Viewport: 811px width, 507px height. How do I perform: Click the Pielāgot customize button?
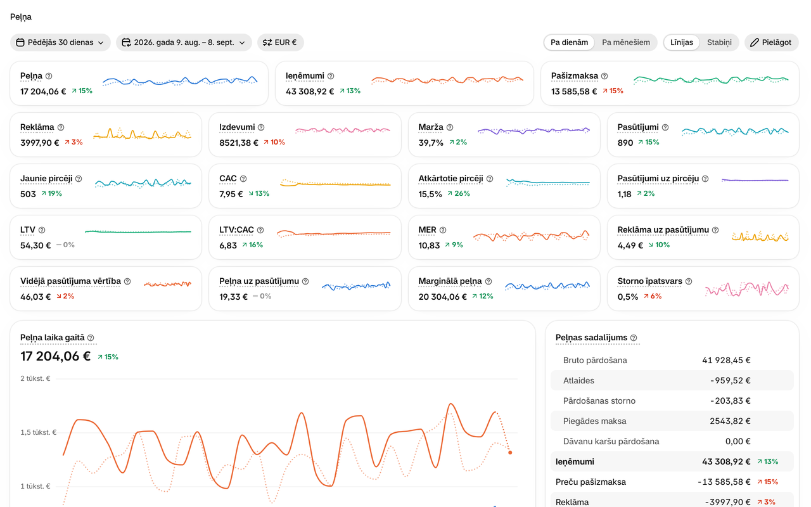(771, 42)
